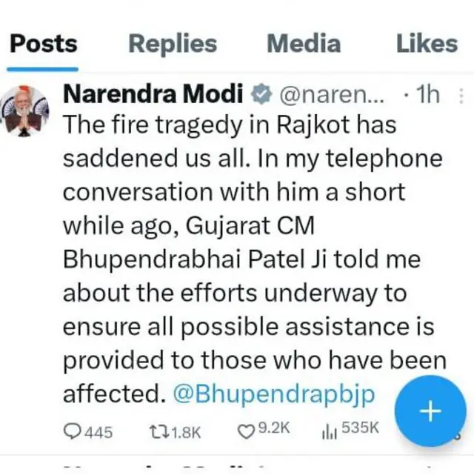Click the @naren... account handle
The image size is (474, 475).
[332, 95]
